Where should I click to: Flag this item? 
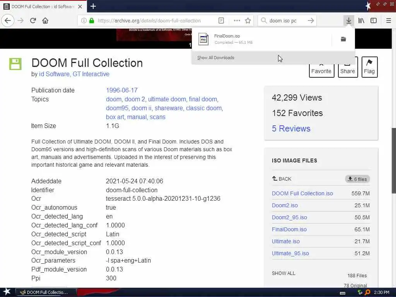pyautogui.click(x=369, y=67)
